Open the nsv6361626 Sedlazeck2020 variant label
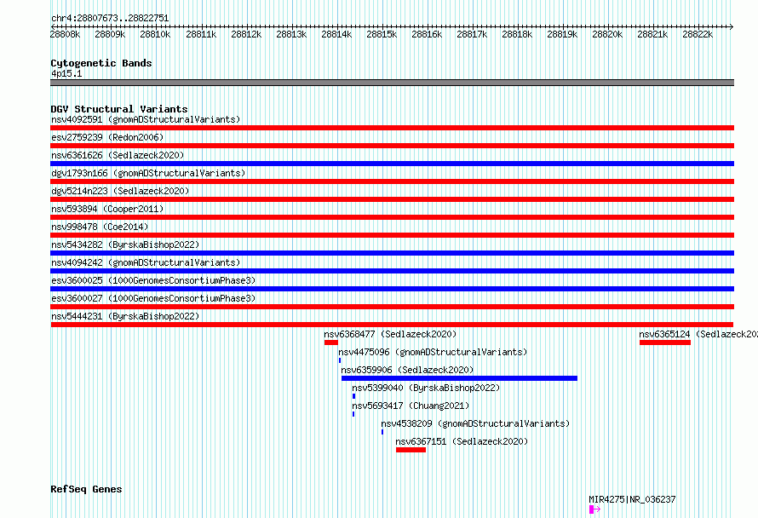The image size is (758, 518). 118,155
